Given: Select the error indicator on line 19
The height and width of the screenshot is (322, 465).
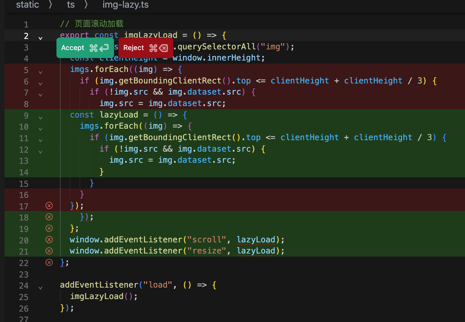Looking at the screenshot, I should tap(49, 228).
